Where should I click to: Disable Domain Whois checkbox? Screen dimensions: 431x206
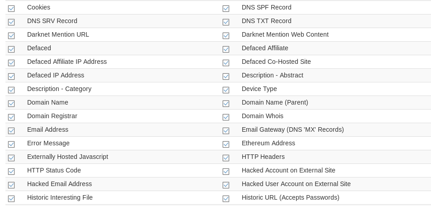point(226,117)
